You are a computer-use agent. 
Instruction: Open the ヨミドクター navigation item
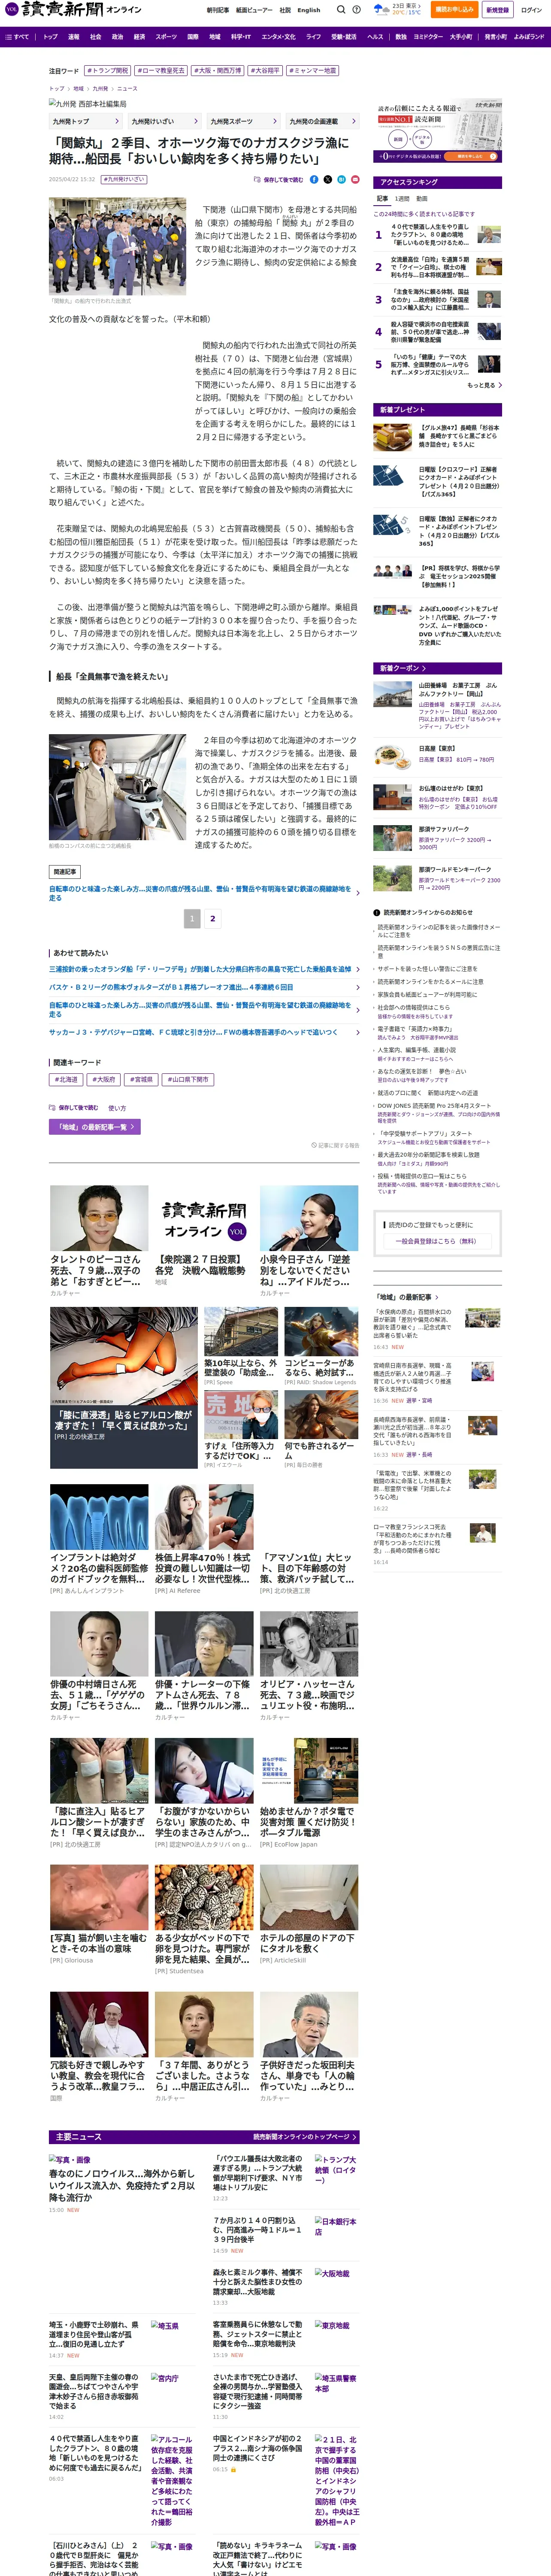click(x=428, y=37)
